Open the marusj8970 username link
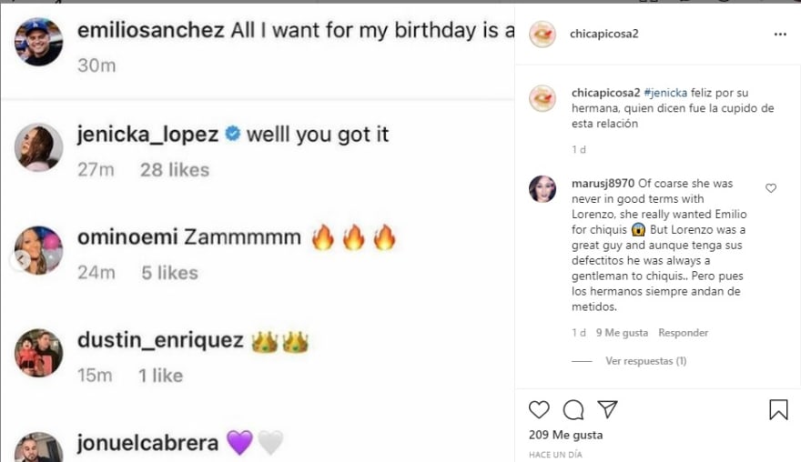 click(602, 183)
